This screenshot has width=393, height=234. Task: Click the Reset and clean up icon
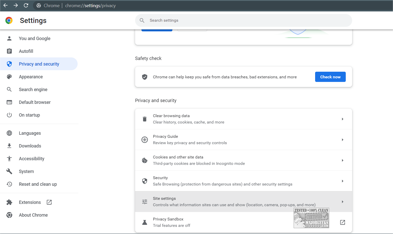(9, 184)
